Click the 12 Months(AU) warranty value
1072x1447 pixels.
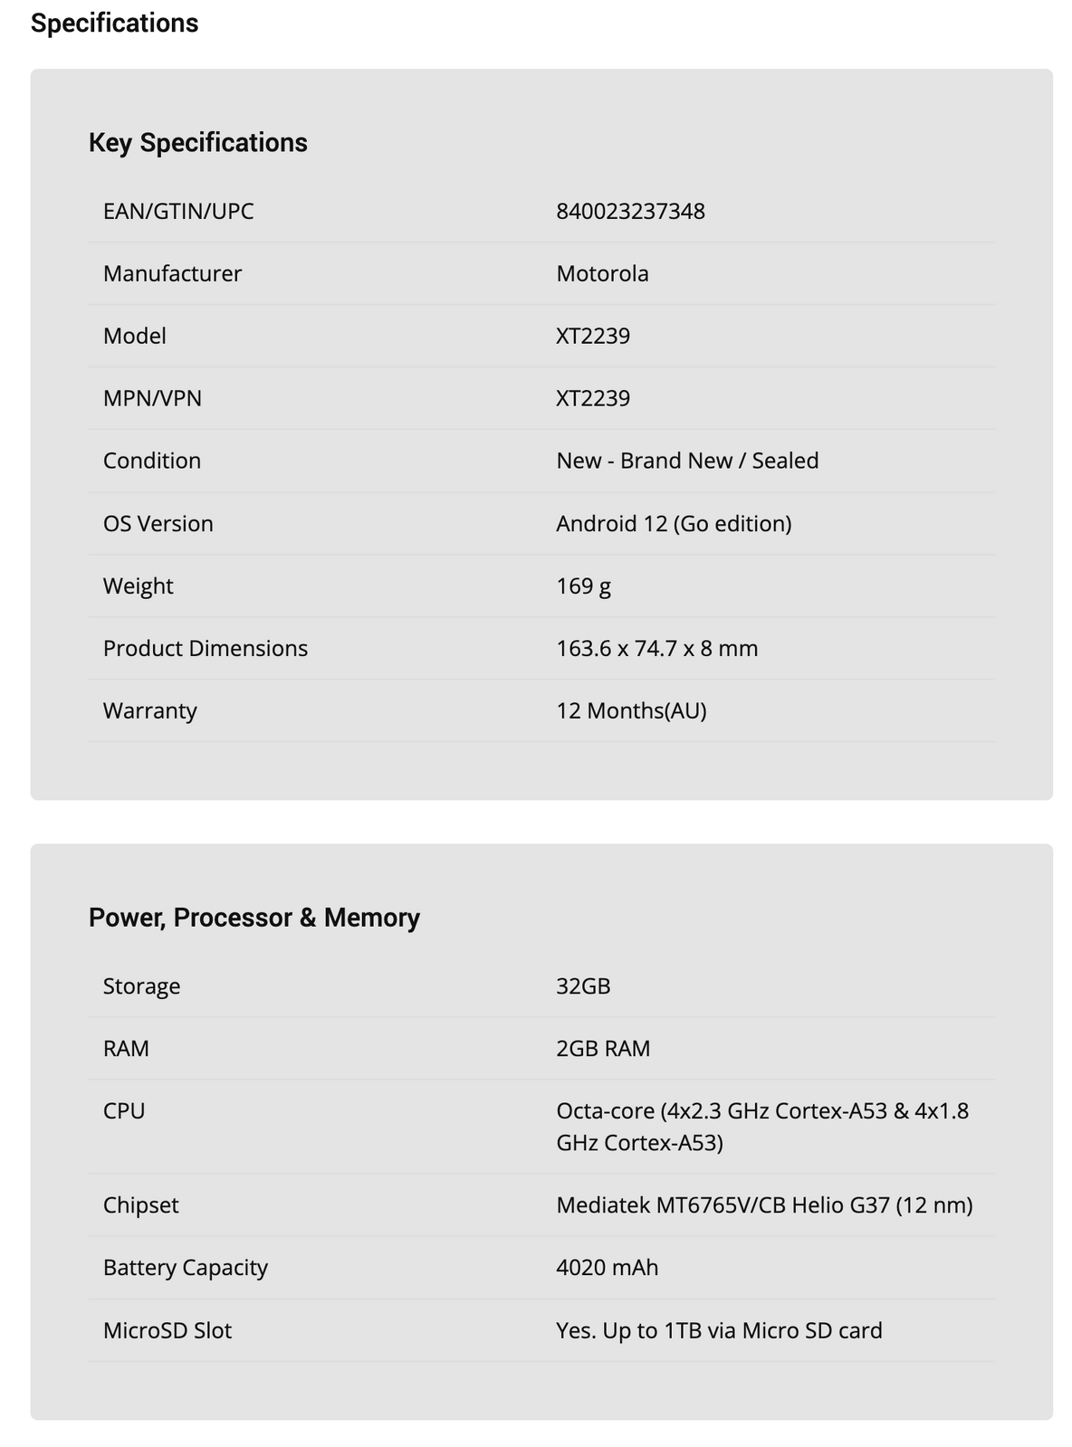[x=631, y=710]
